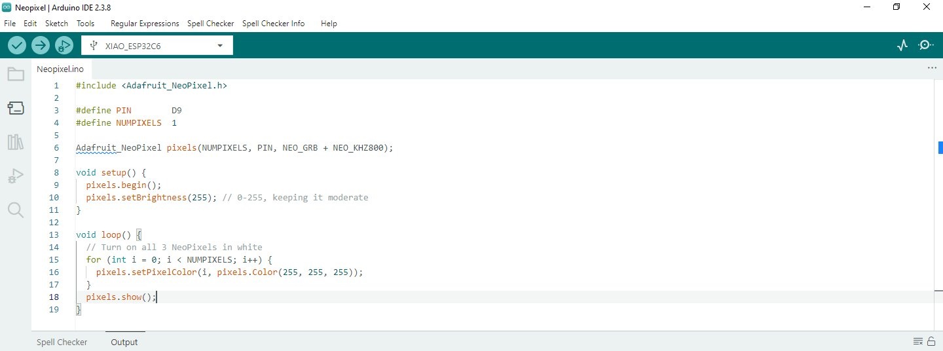The width and height of the screenshot is (943, 351).
Task: Open the Library Manager sidebar
Action: click(16, 142)
